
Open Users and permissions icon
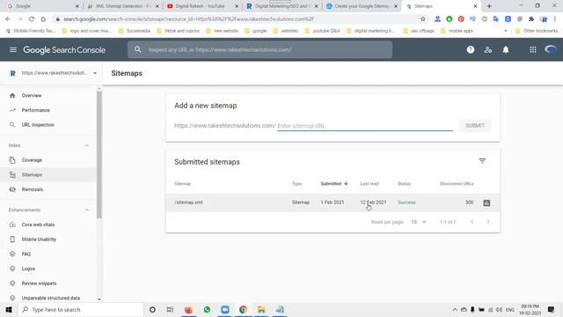tap(488, 50)
